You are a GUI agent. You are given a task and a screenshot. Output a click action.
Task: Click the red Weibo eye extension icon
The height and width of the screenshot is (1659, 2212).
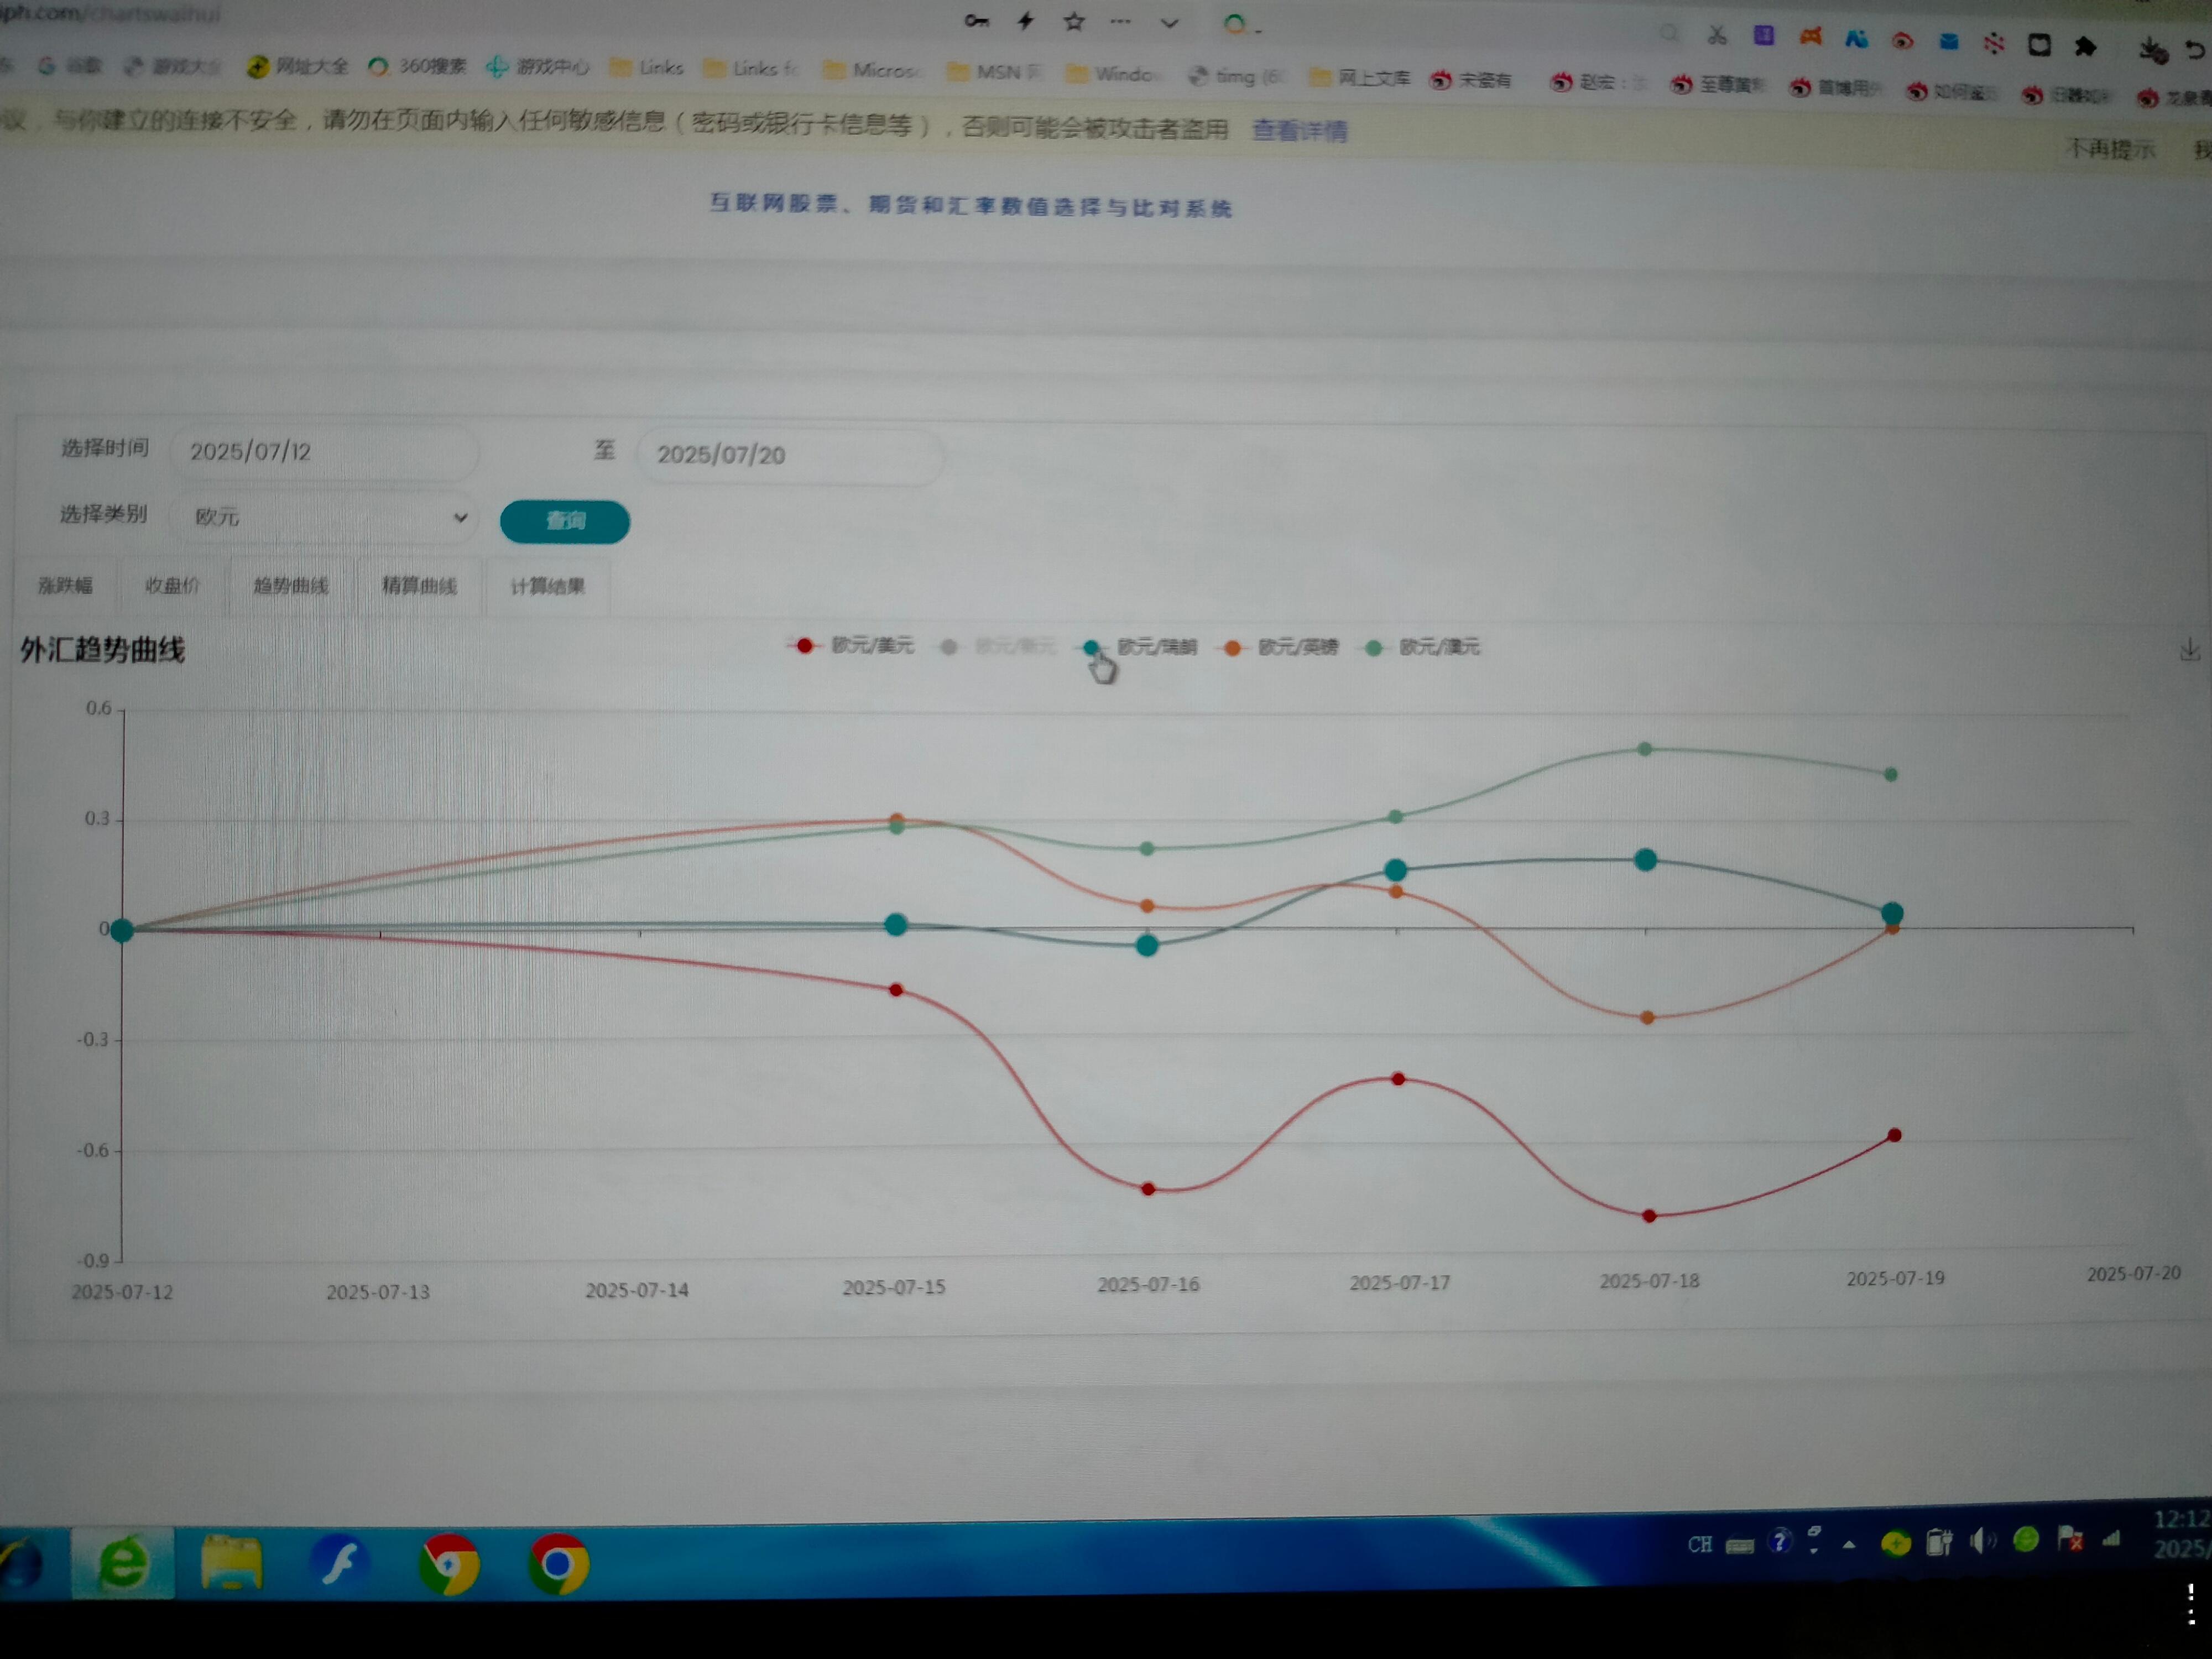(1902, 41)
